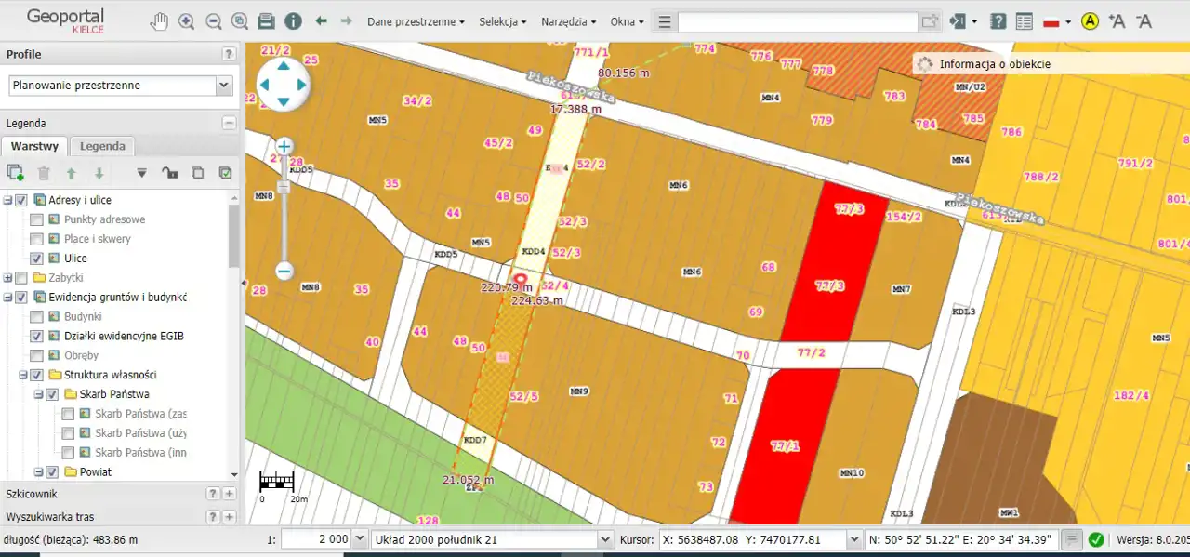Screen dimensions: 1190x557
Task: Click the zoom in magnifier tool
Action: tap(186, 21)
